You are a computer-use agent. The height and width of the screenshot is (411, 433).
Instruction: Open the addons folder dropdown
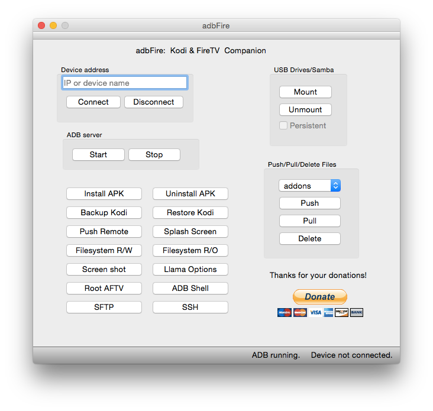309,186
